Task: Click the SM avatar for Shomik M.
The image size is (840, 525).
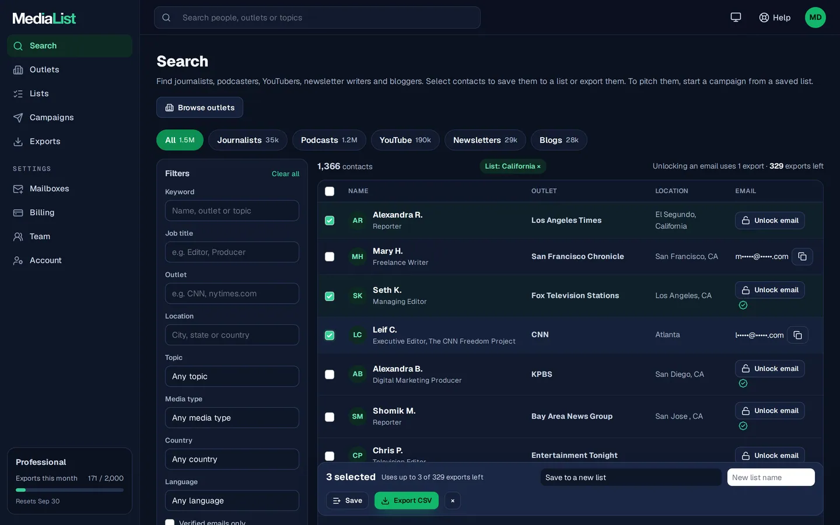Action: click(358, 416)
